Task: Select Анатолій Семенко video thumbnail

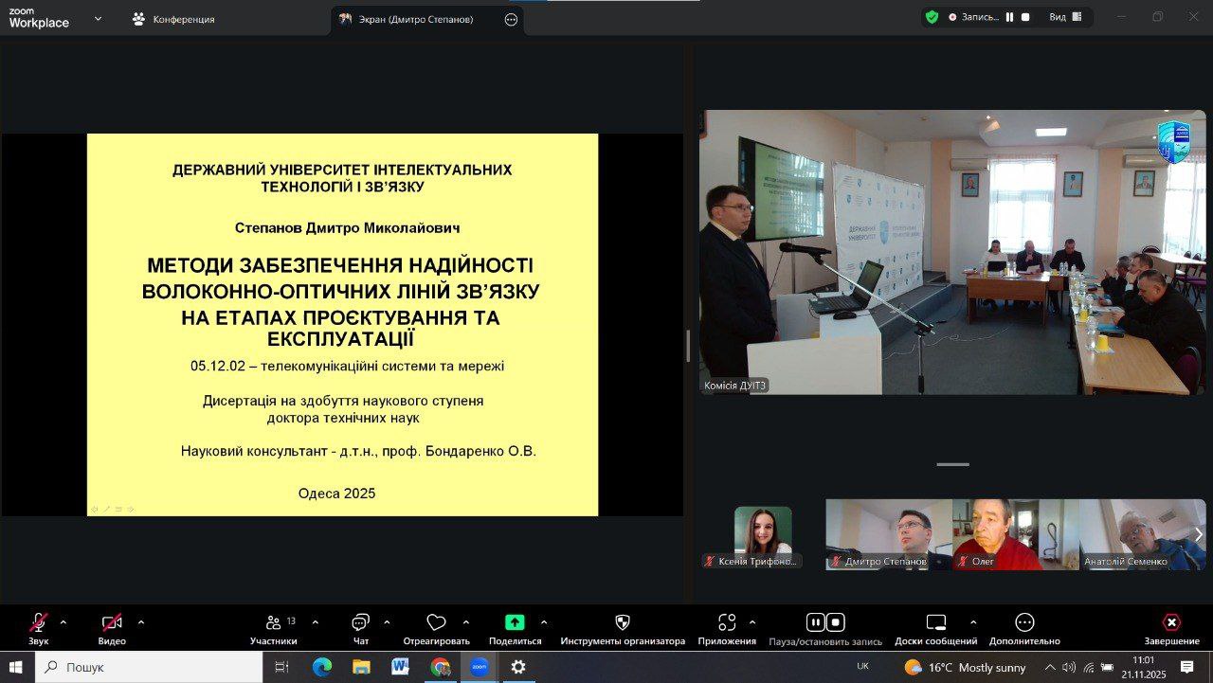Action: (1144, 534)
